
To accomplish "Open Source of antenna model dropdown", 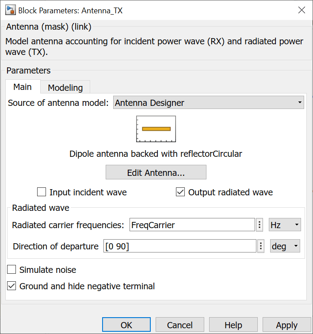I will 208,103.
